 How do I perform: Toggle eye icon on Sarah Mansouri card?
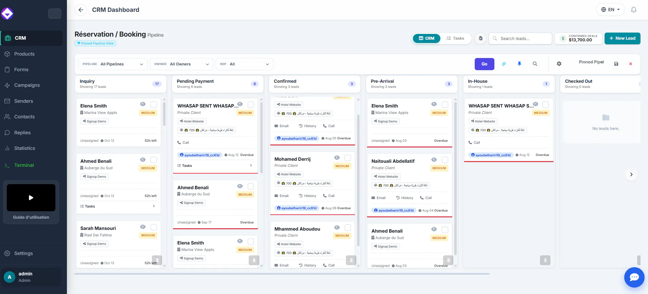143,227
